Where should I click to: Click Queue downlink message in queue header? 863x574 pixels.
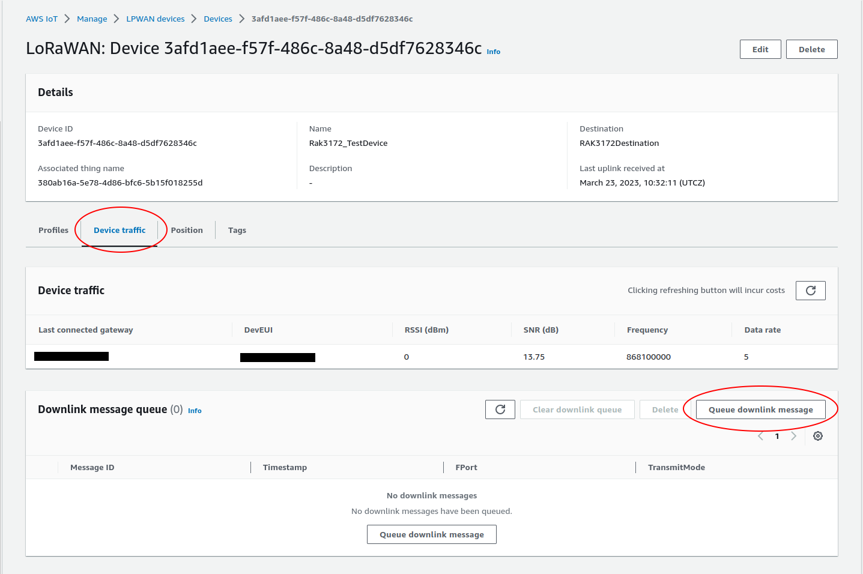(761, 409)
